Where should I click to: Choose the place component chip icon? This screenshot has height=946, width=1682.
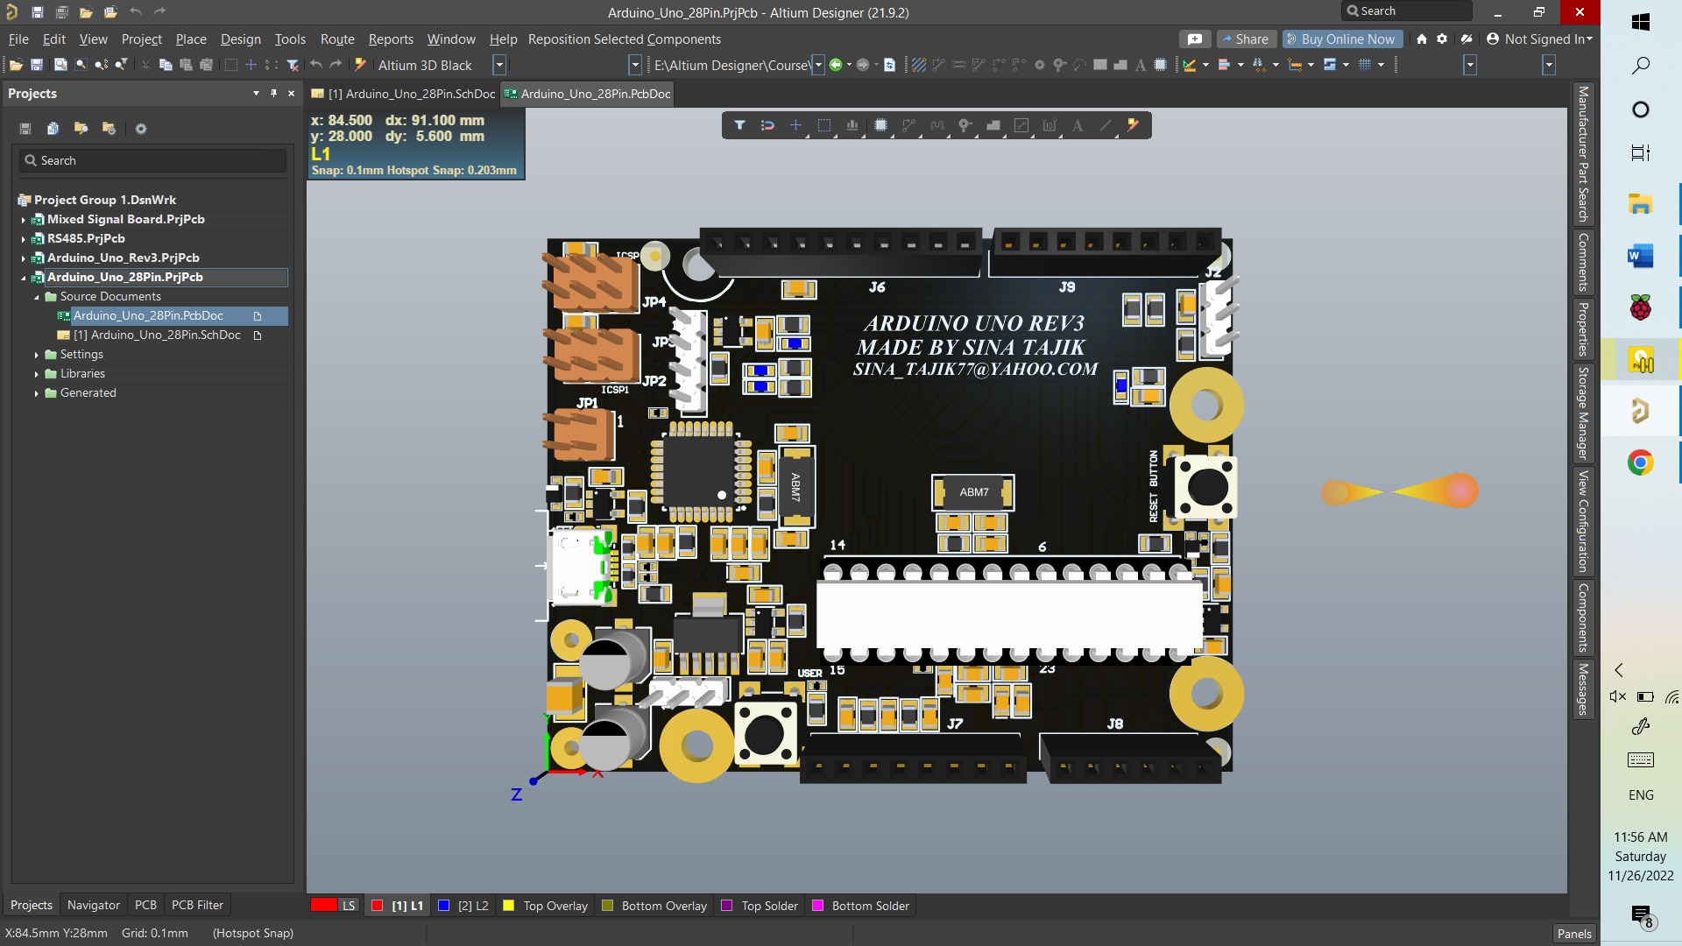880,125
